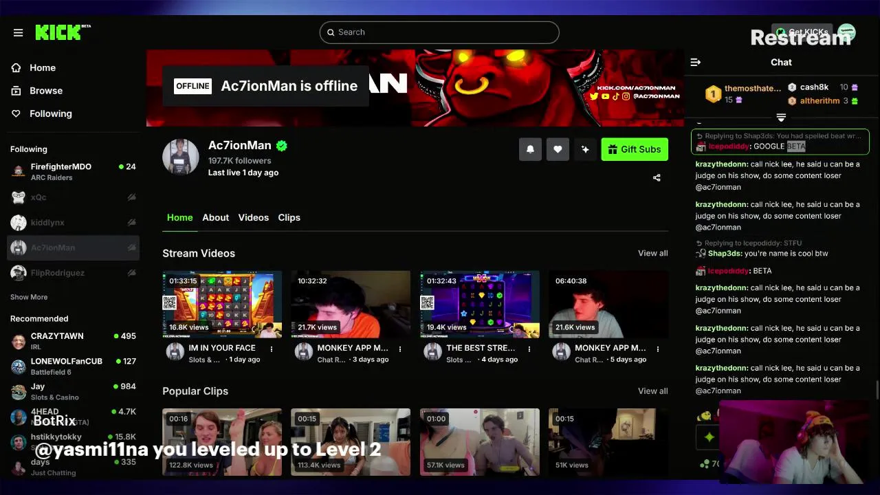Image resolution: width=880 pixels, height=495 pixels.
Task: Open the 122.8K views clip
Action: [222, 442]
